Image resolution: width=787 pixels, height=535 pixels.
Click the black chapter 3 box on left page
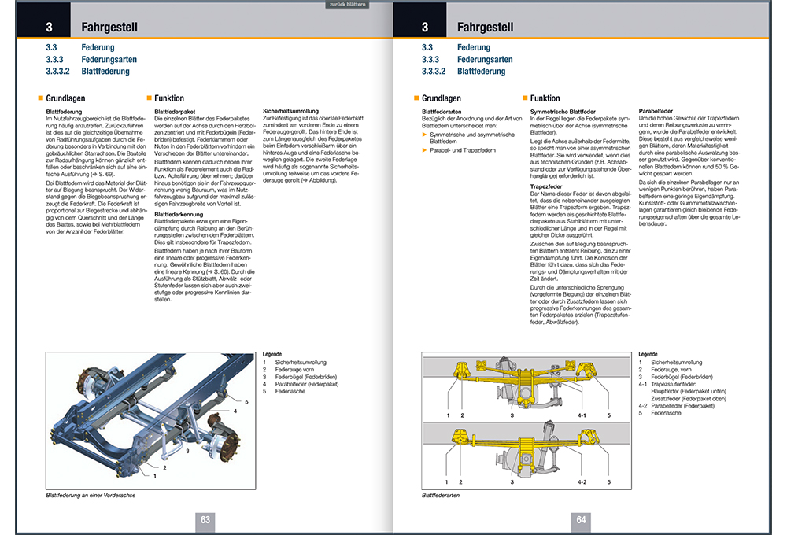point(49,27)
